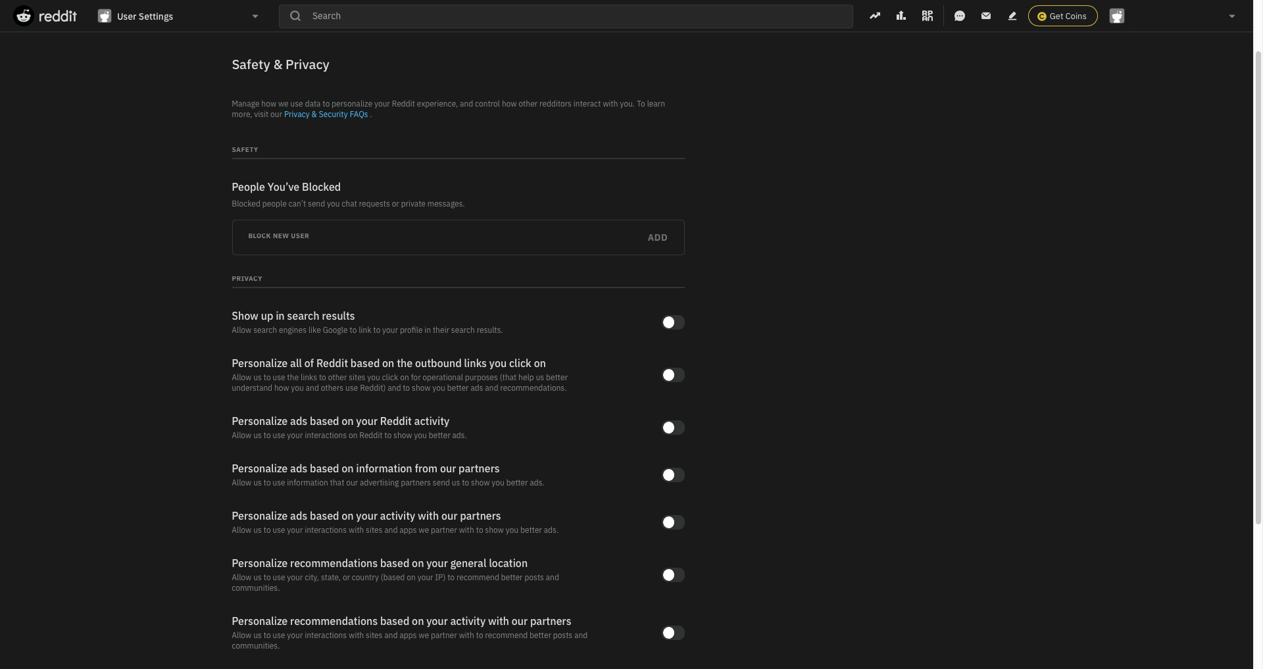Toggle recommendations based on general location
Viewport: 1263px width, 669px height.
(x=673, y=575)
